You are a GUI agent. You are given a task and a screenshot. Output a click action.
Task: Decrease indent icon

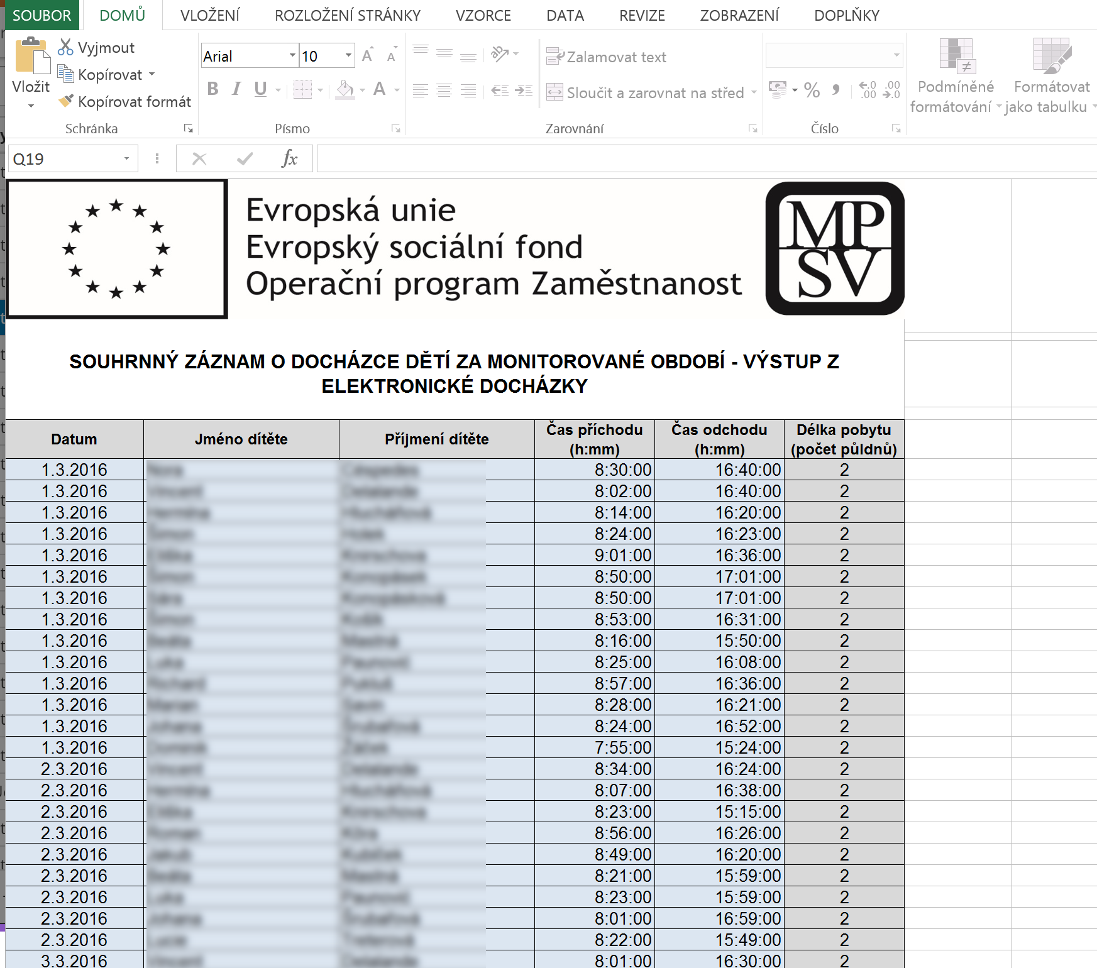point(500,91)
